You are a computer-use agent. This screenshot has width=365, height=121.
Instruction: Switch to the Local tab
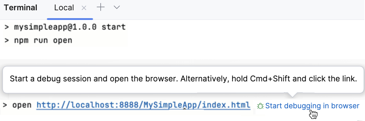[x=64, y=8]
